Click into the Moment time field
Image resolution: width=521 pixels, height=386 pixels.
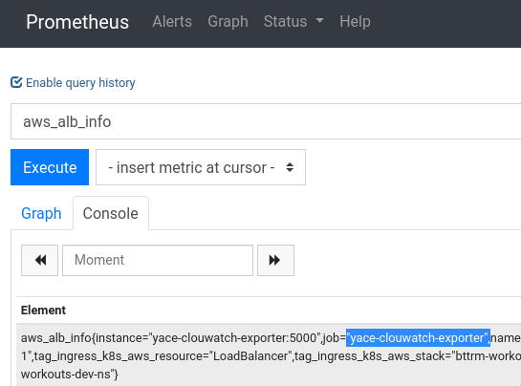click(x=158, y=260)
